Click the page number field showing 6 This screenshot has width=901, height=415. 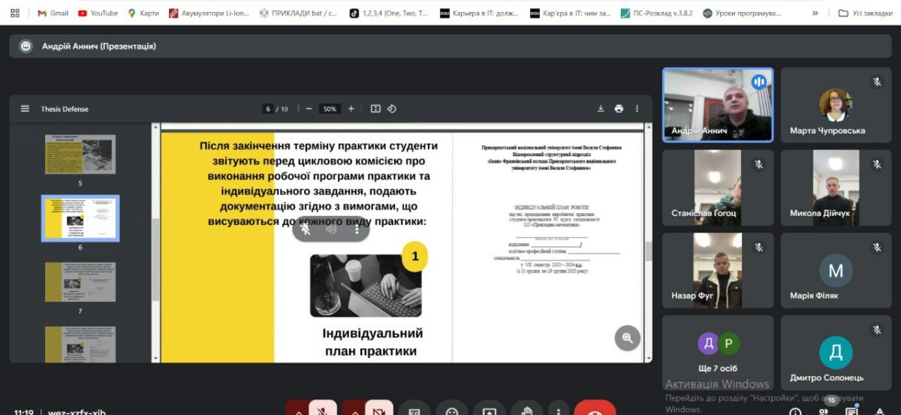coord(268,109)
